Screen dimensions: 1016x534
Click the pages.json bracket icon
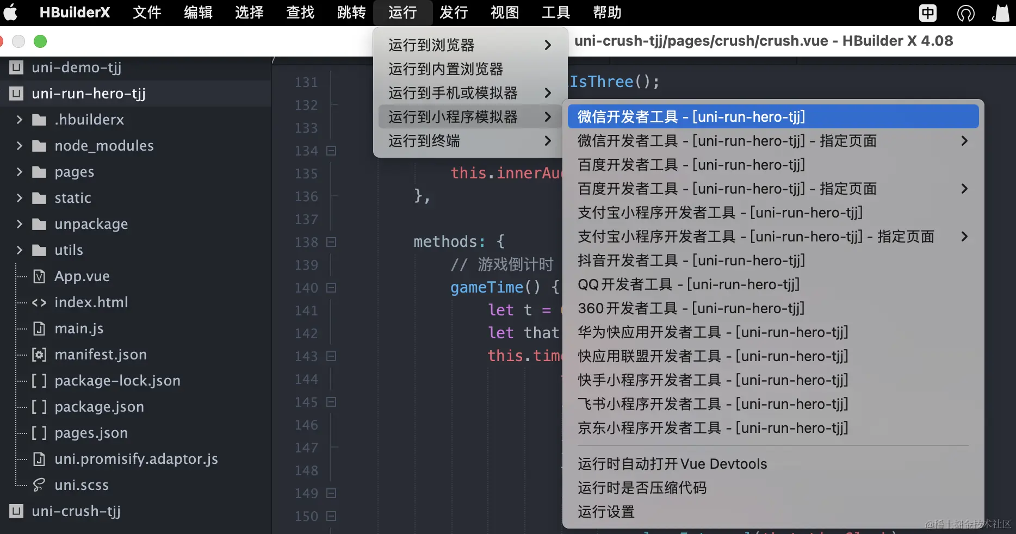[x=39, y=433]
